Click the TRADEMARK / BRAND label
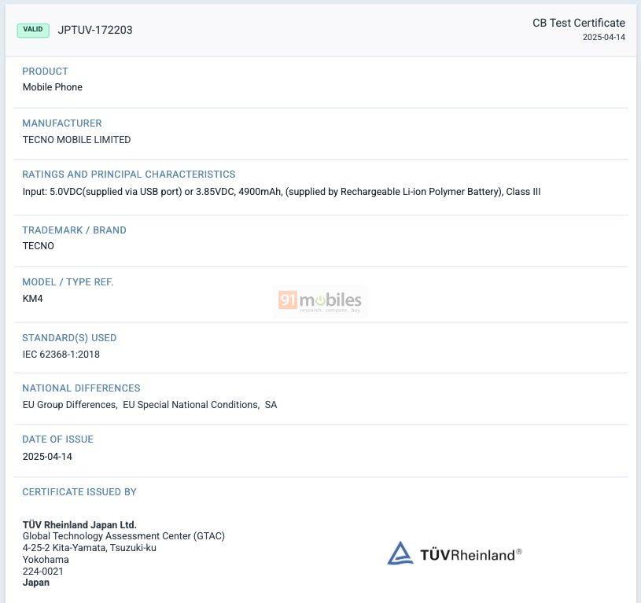 74,230
